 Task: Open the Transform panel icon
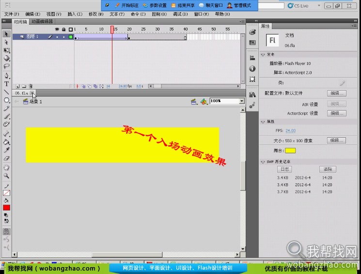point(252,79)
